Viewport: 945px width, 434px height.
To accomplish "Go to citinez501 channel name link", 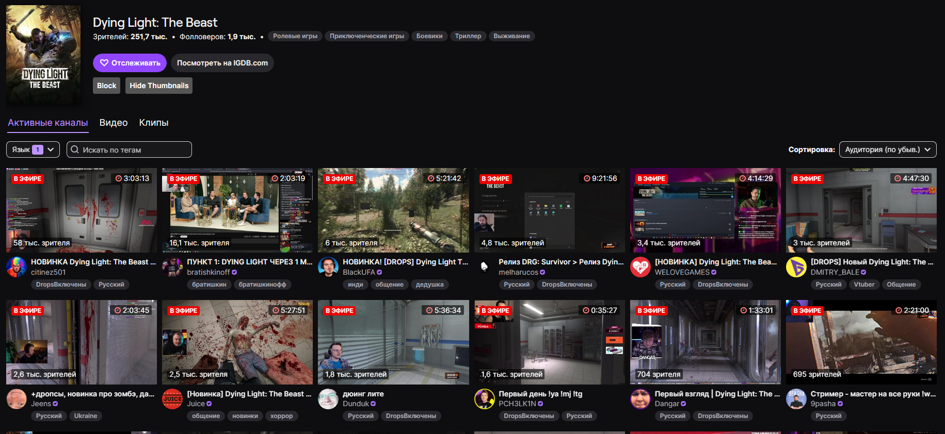I will click(x=49, y=272).
